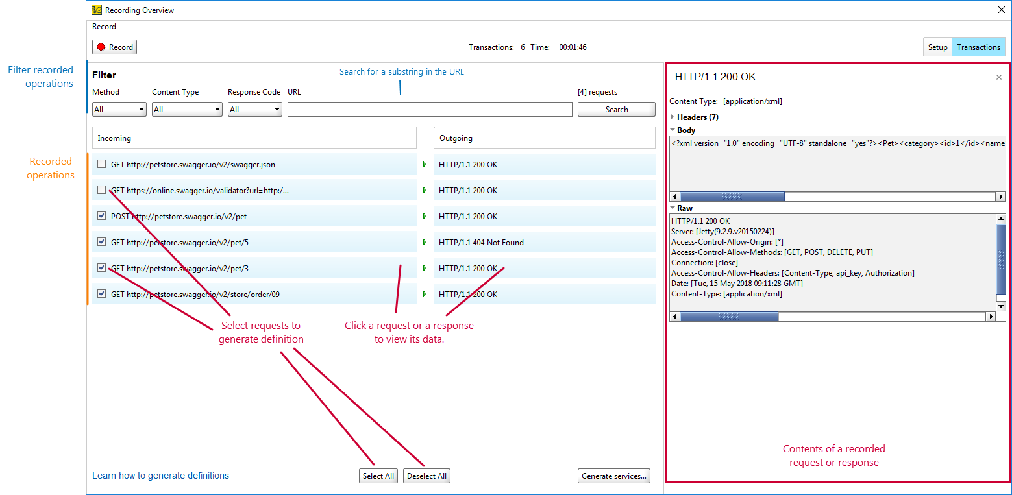1012x495 pixels.
Task: Click the green arrow beside GET /v2/pet/5
Action: (425, 242)
